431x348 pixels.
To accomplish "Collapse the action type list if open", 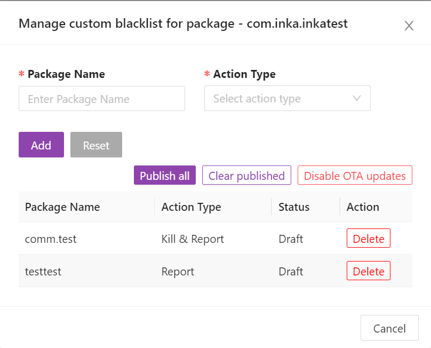I will point(356,98).
